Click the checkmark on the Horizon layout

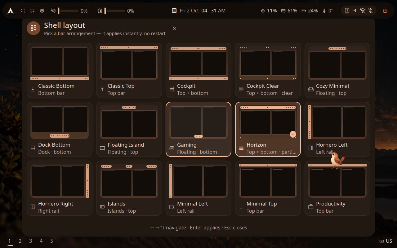pyautogui.click(x=293, y=134)
